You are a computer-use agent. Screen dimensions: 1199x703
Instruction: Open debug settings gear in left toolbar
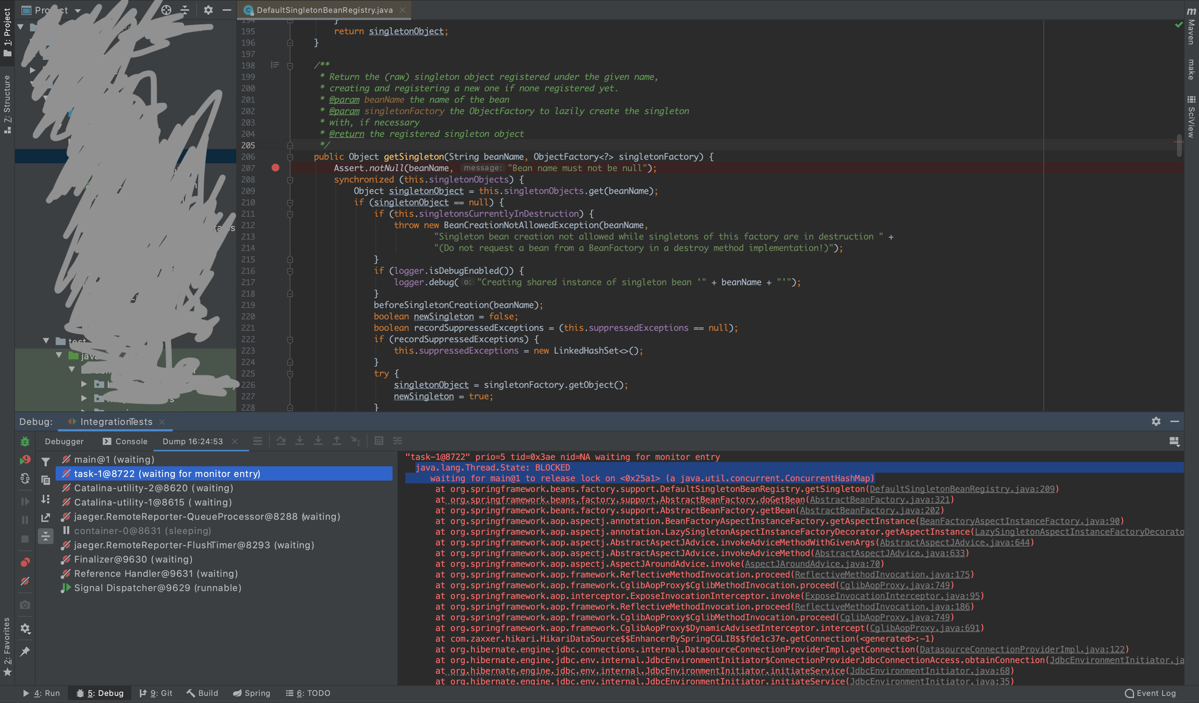(25, 629)
